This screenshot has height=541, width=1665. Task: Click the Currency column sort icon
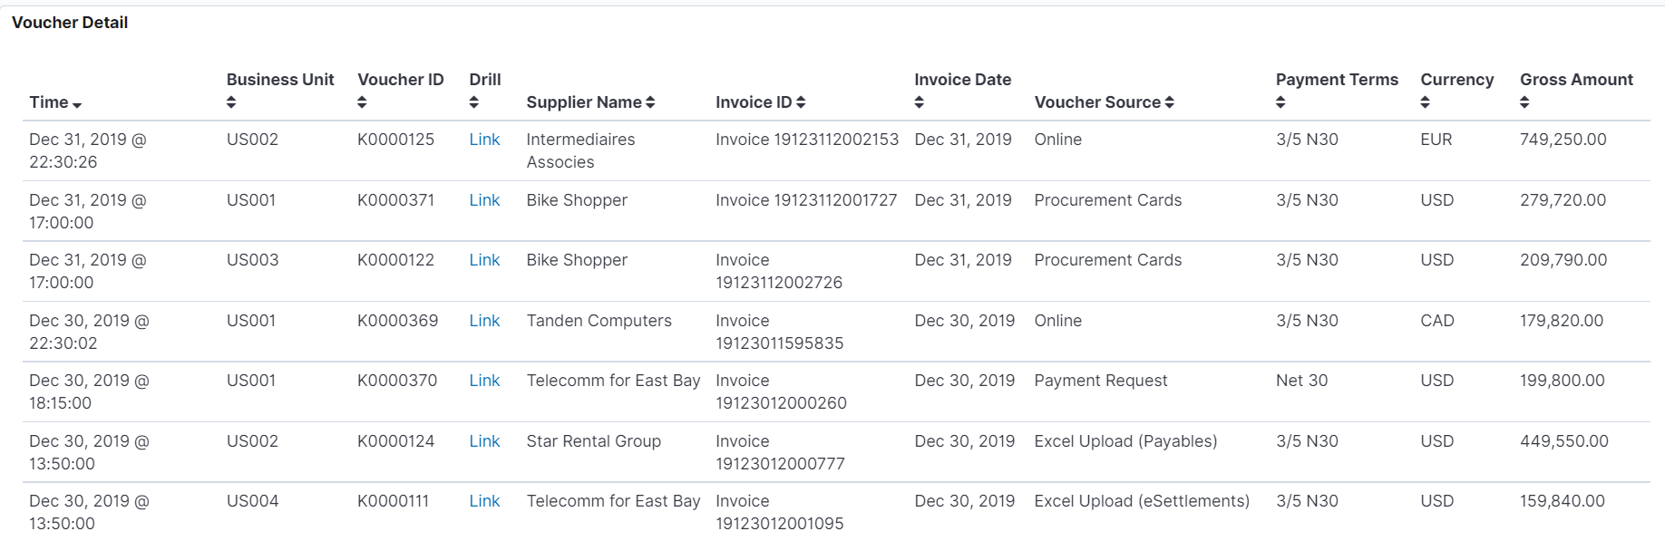pos(1426,102)
